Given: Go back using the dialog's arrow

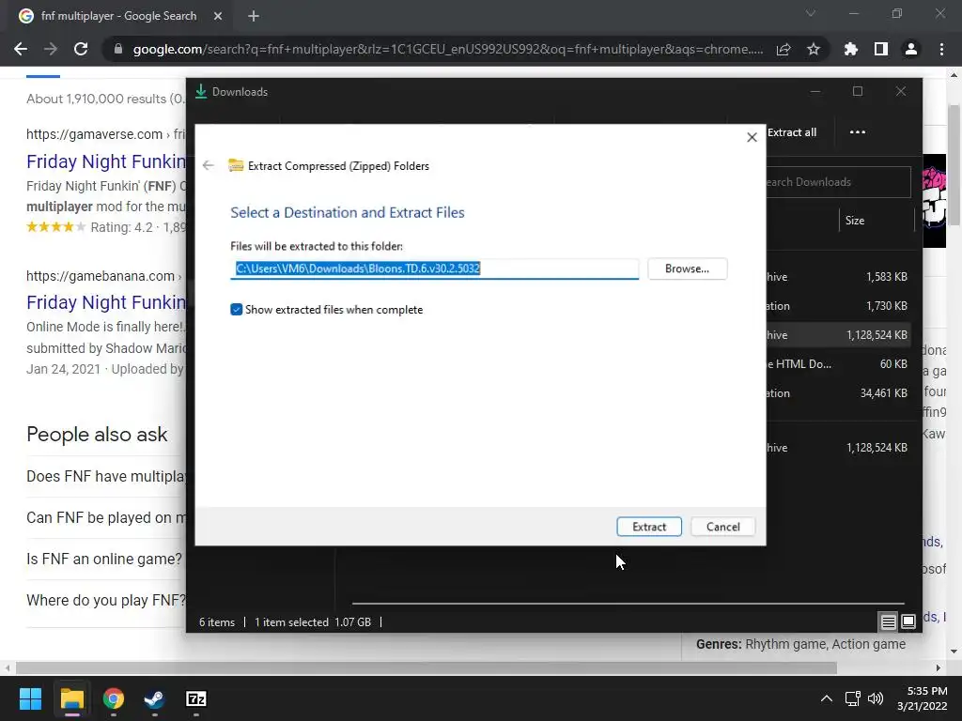Looking at the screenshot, I should 209,165.
